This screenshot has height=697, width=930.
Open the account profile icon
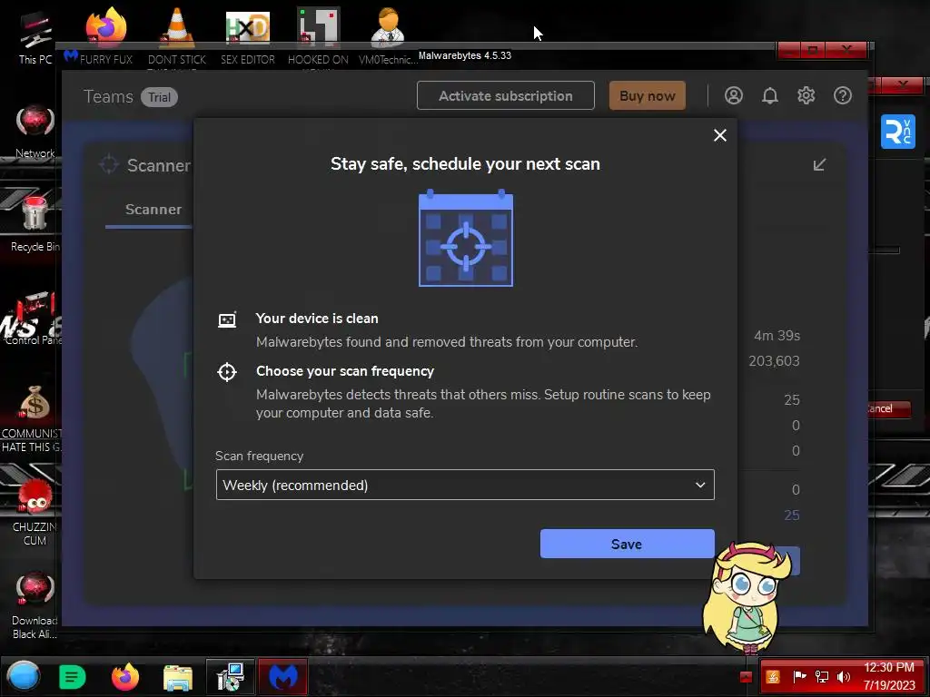[x=733, y=95]
